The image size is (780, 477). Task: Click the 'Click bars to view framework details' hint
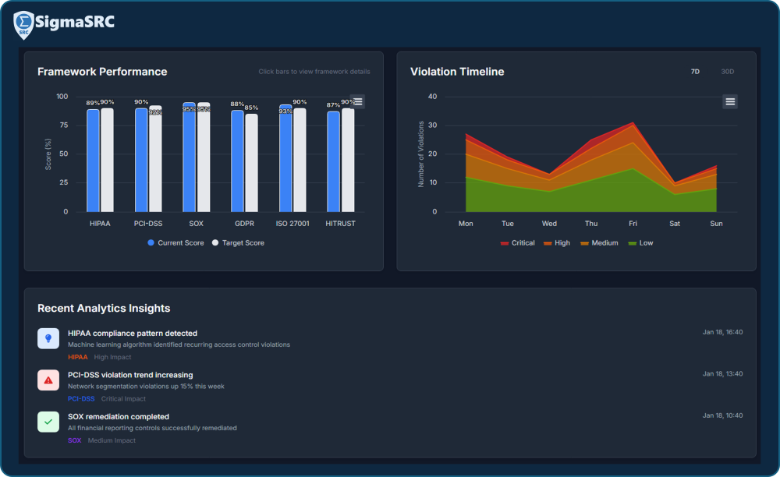[x=314, y=72]
